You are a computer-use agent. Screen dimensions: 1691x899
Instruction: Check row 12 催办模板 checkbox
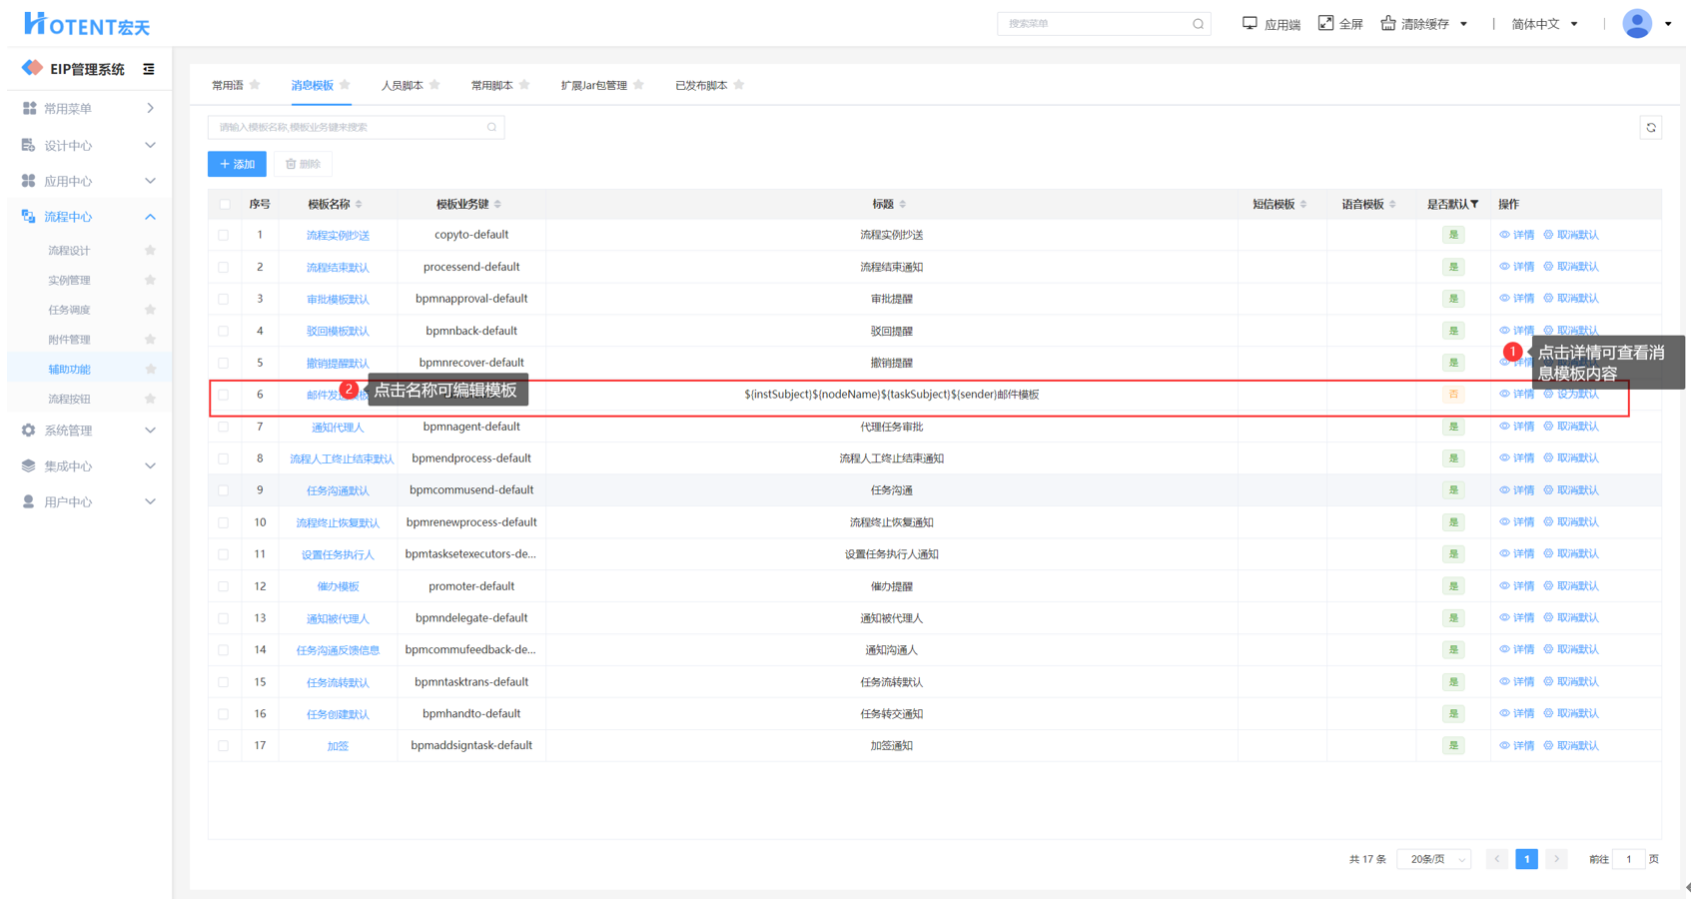pos(224,586)
